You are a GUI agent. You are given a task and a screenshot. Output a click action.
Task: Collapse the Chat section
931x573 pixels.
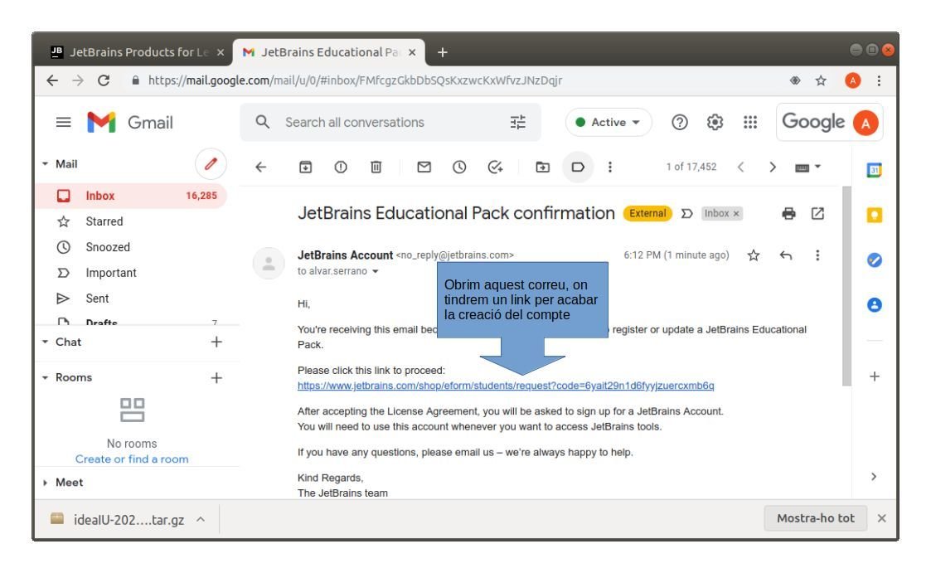click(45, 342)
